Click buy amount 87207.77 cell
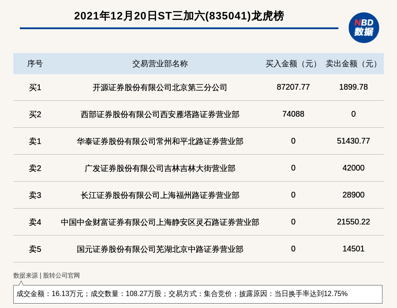 pyautogui.click(x=293, y=87)
